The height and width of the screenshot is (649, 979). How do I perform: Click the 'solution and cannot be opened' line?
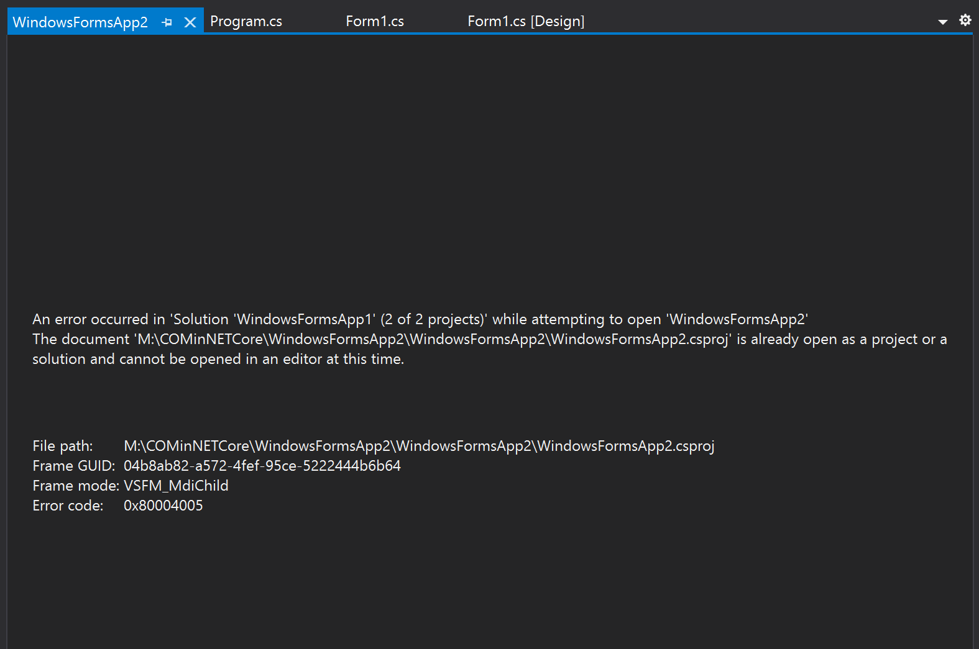(218, 359)
